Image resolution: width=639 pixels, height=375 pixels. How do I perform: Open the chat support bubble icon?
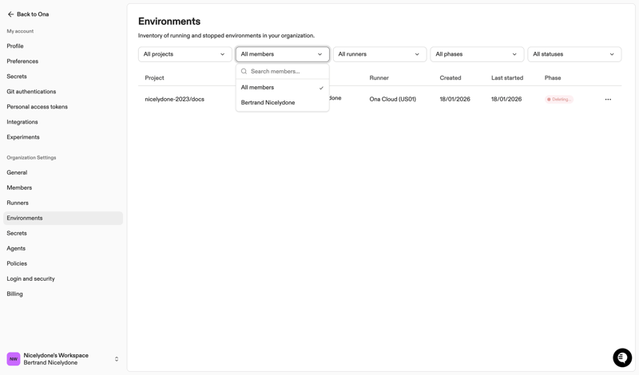click(x=622, y=357)
